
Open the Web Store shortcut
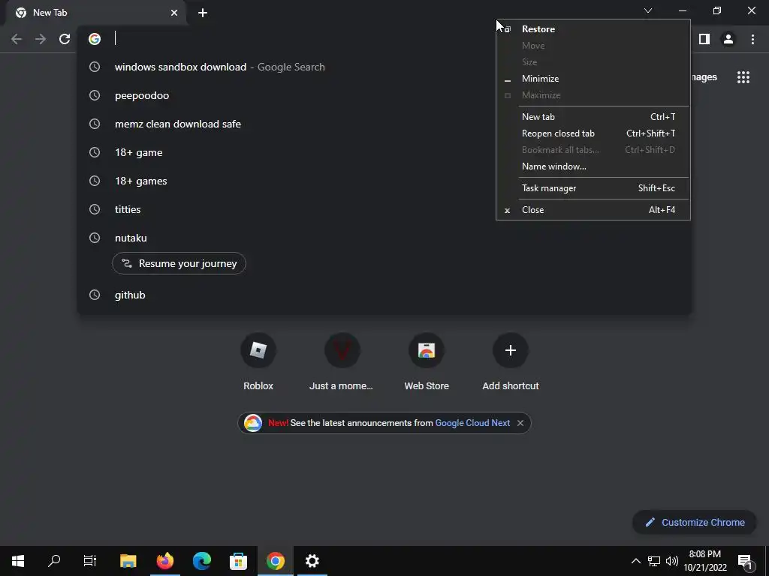point(427,362)
